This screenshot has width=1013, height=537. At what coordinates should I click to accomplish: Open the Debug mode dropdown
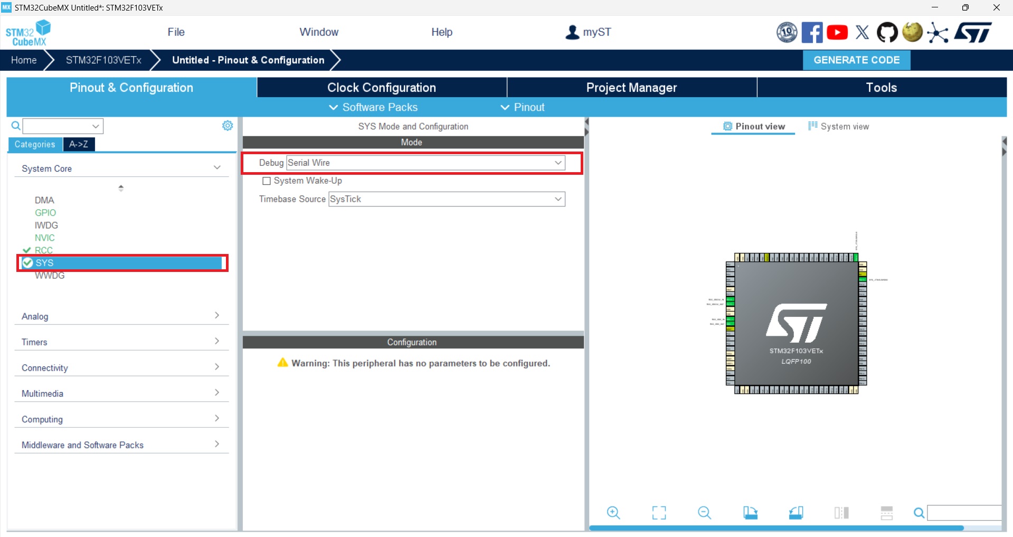coord(425,163)
